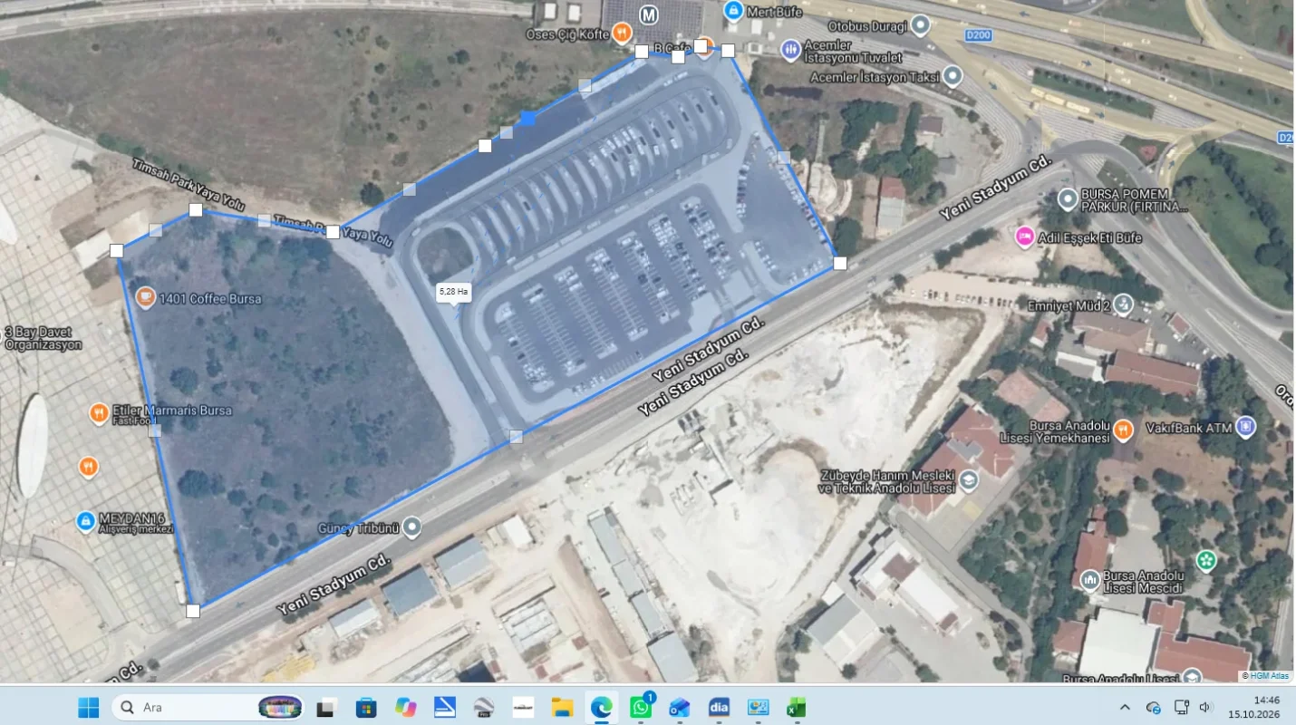The image size is (1296, 725).
Task: Open the volume control in system tray
Action: point(1205,707)
